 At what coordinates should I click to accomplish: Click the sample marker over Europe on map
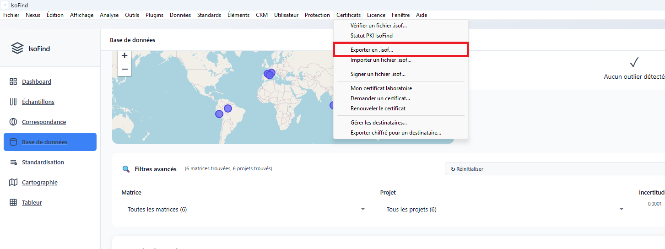[x=269, y=74]
